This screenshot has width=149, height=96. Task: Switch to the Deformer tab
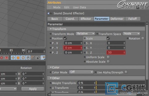coord(117,19)
